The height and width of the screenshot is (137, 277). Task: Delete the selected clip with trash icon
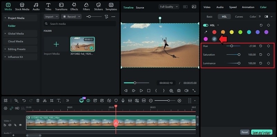click(38, 100)
